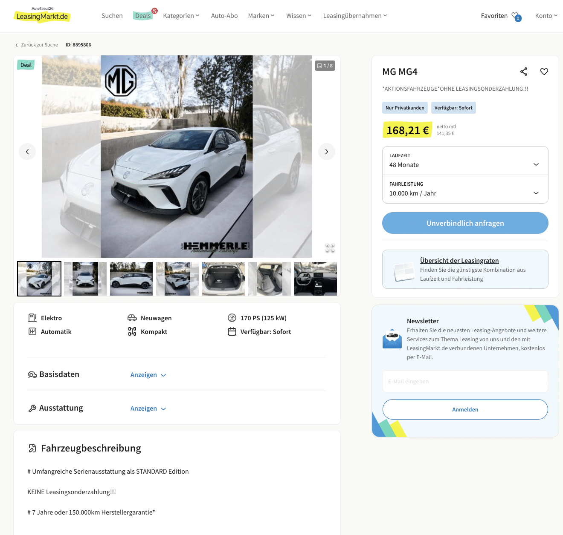
Task: Open the Laufzeit 48 Monate dropdown
Action: (465, 161)
